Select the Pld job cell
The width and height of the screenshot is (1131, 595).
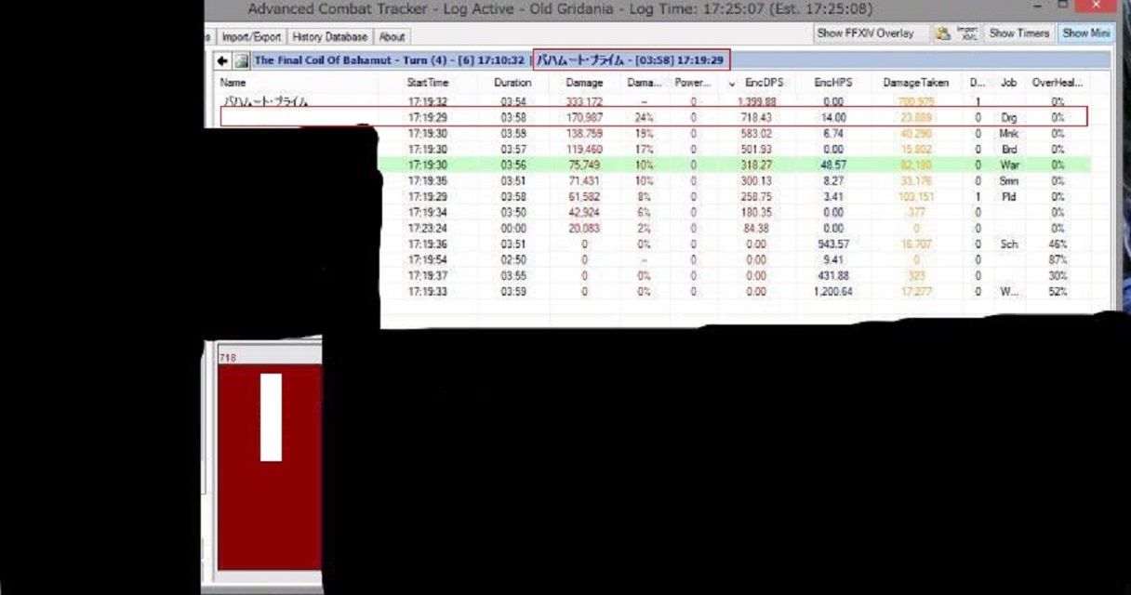[x=1009, y=197]
